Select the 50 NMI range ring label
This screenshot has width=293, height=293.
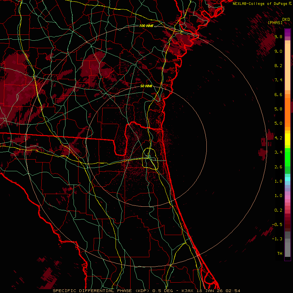[x=146, y=86]
